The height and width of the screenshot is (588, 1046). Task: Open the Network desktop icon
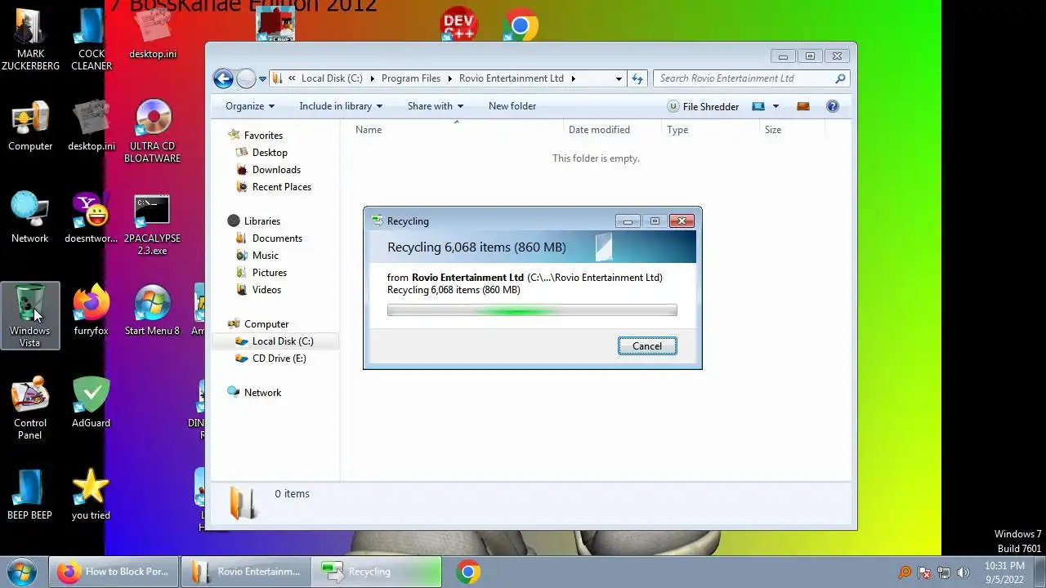(30, 218)
